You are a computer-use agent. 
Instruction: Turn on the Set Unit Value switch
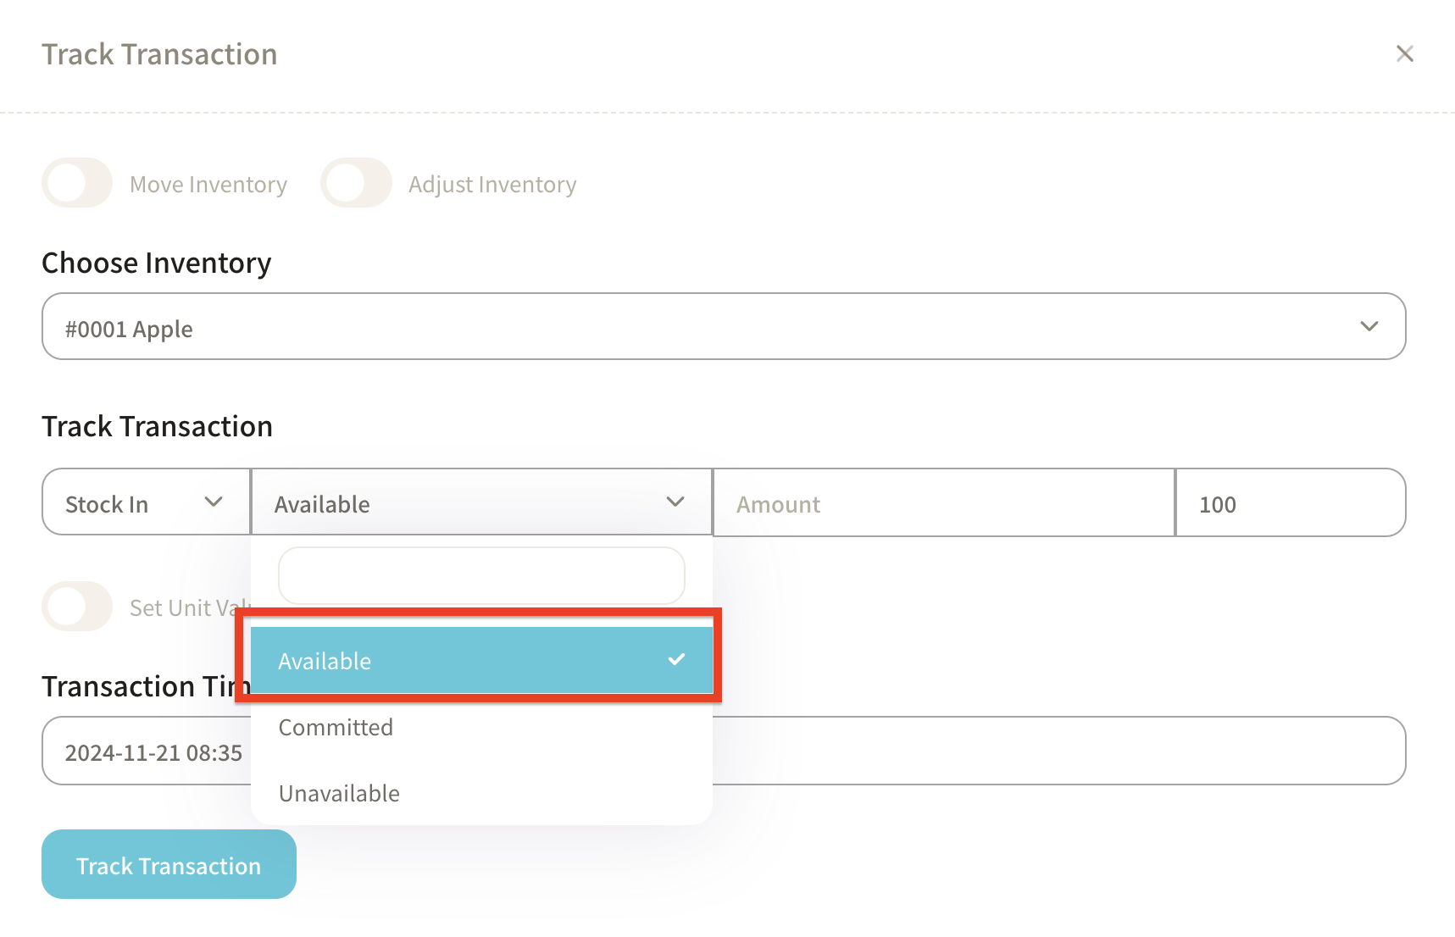[77, 607]
